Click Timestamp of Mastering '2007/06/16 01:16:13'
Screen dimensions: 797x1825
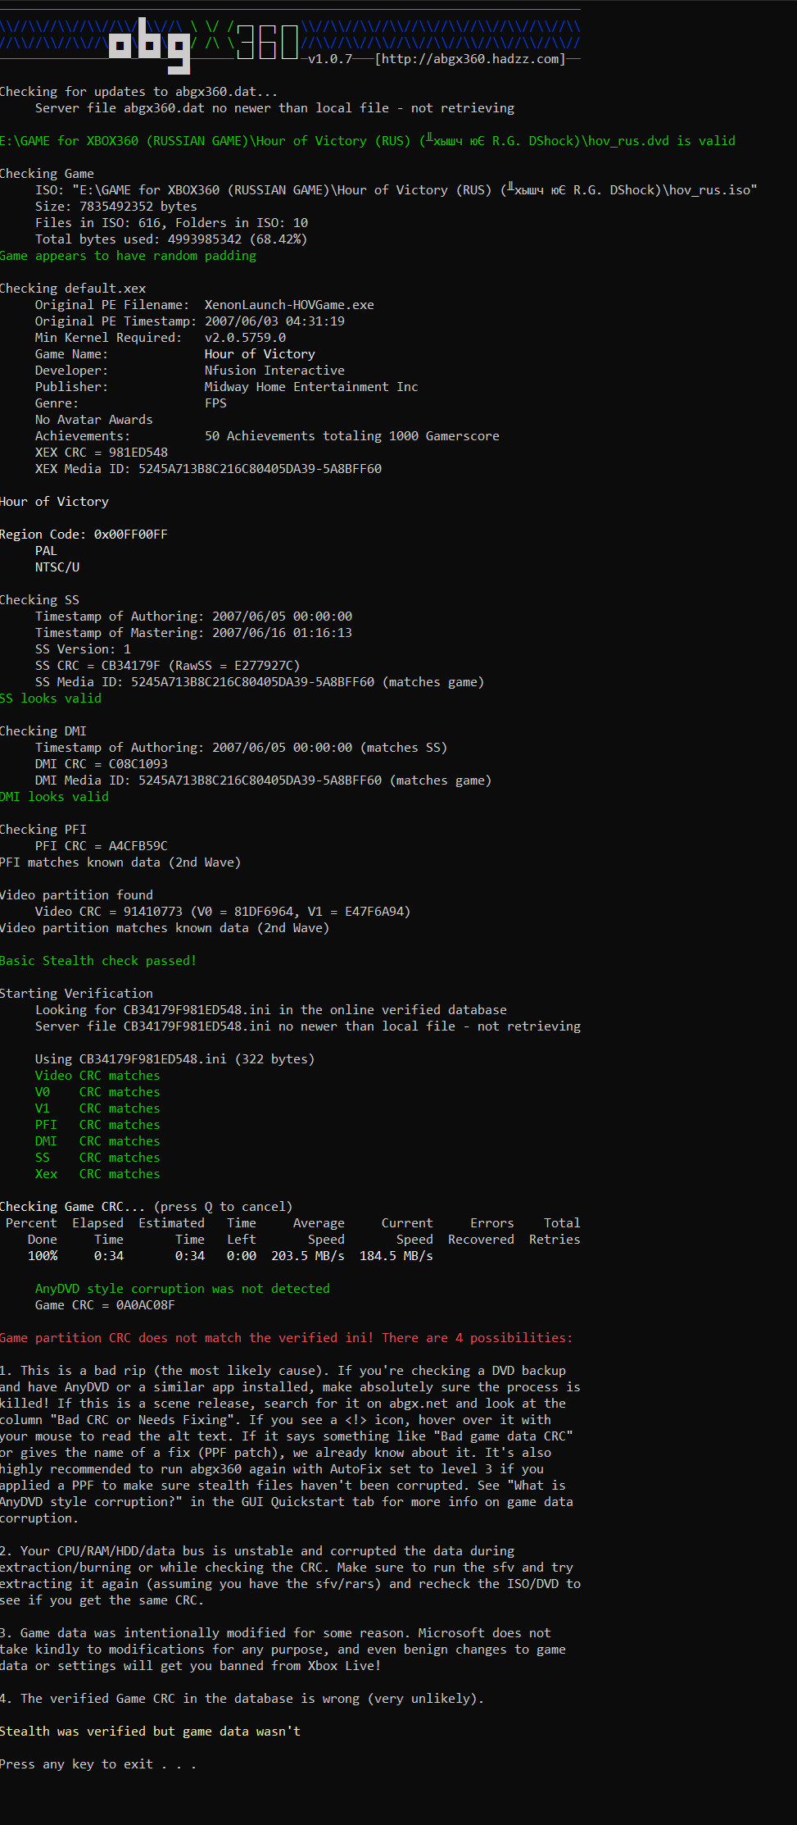(x=282, y=633)
